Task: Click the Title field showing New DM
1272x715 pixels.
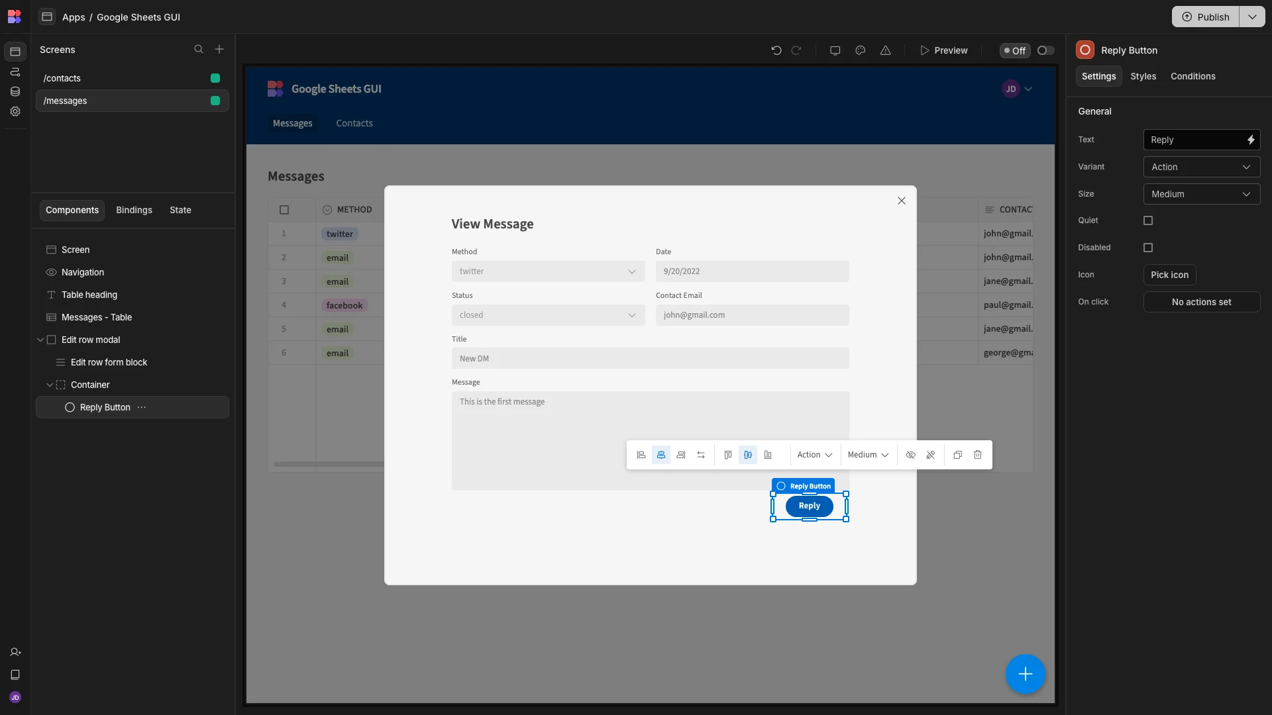Action: tap(650, 359)
